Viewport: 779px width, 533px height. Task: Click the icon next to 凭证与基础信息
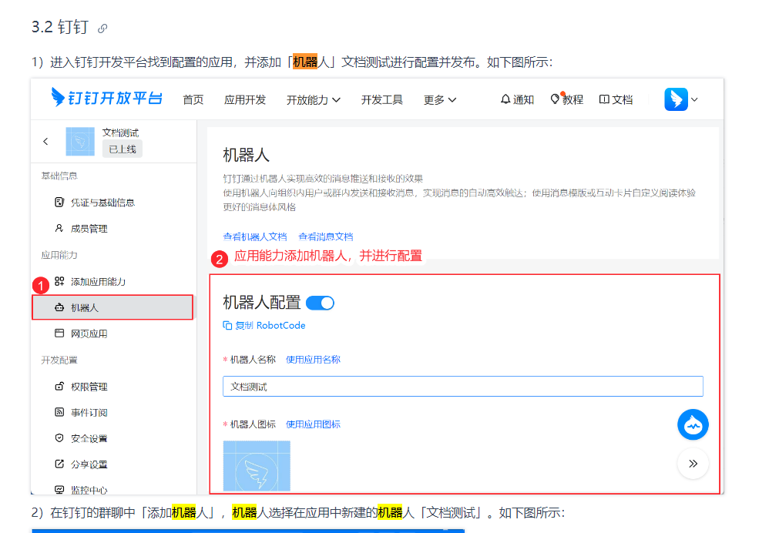coord(59,202)
